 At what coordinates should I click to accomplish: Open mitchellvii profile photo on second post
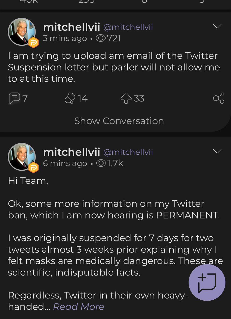pos(22,157)
